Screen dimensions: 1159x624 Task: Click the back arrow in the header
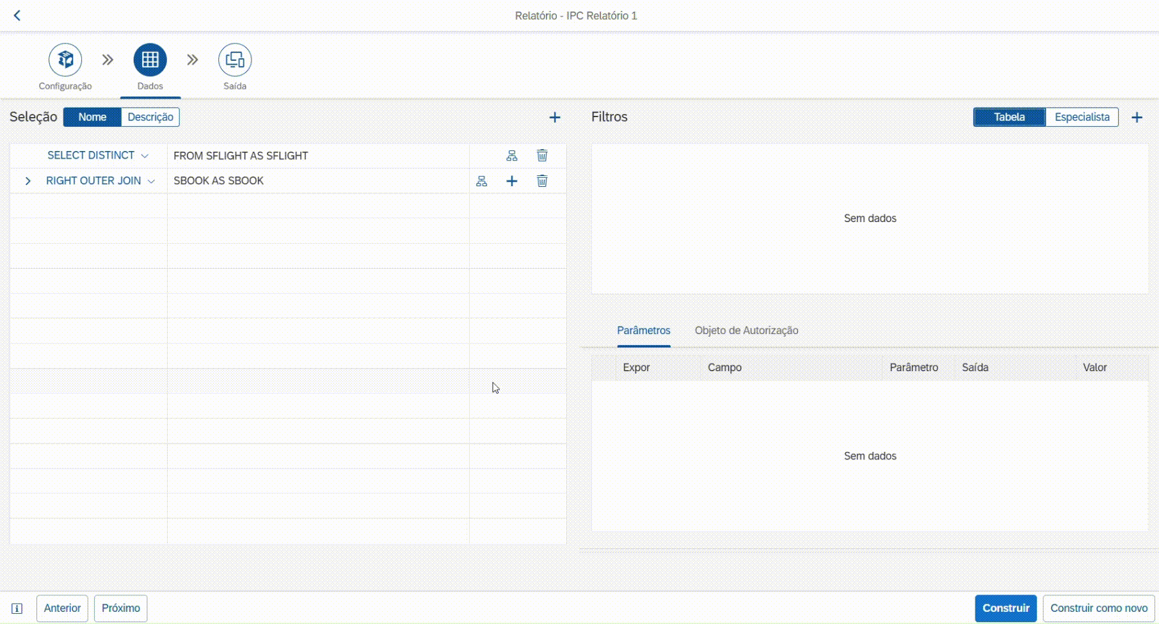tap(17, 15)
